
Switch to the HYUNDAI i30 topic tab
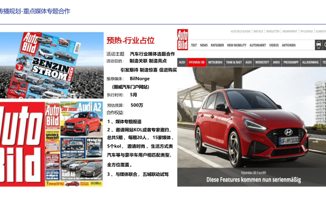[197, 62]
